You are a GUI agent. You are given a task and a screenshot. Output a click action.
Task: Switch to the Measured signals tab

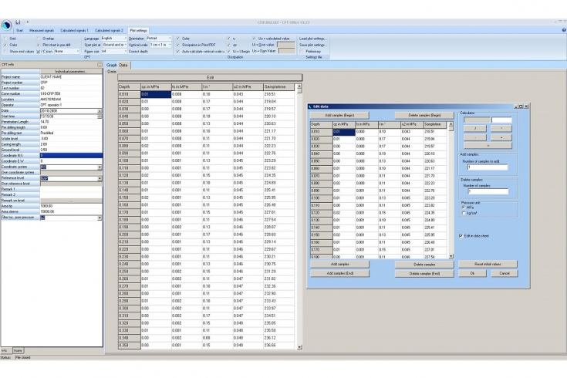pos(42,30)
